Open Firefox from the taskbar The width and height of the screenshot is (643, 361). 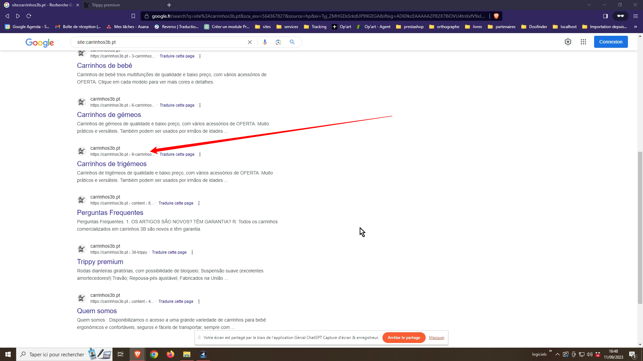(170, 354)
